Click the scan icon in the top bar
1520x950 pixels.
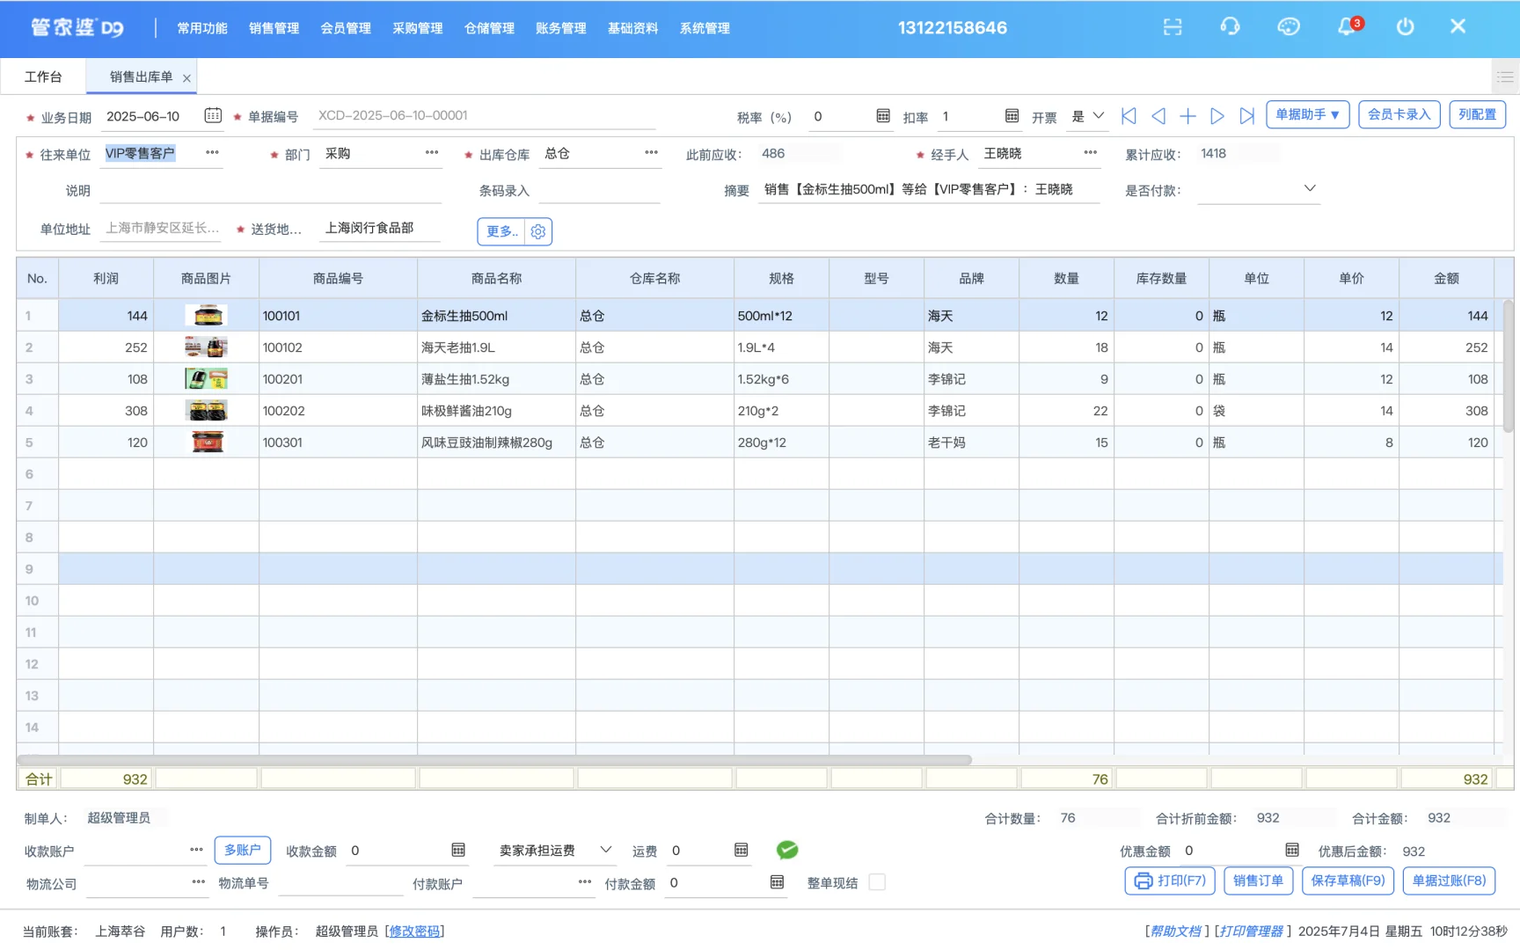pos(1173,27)
